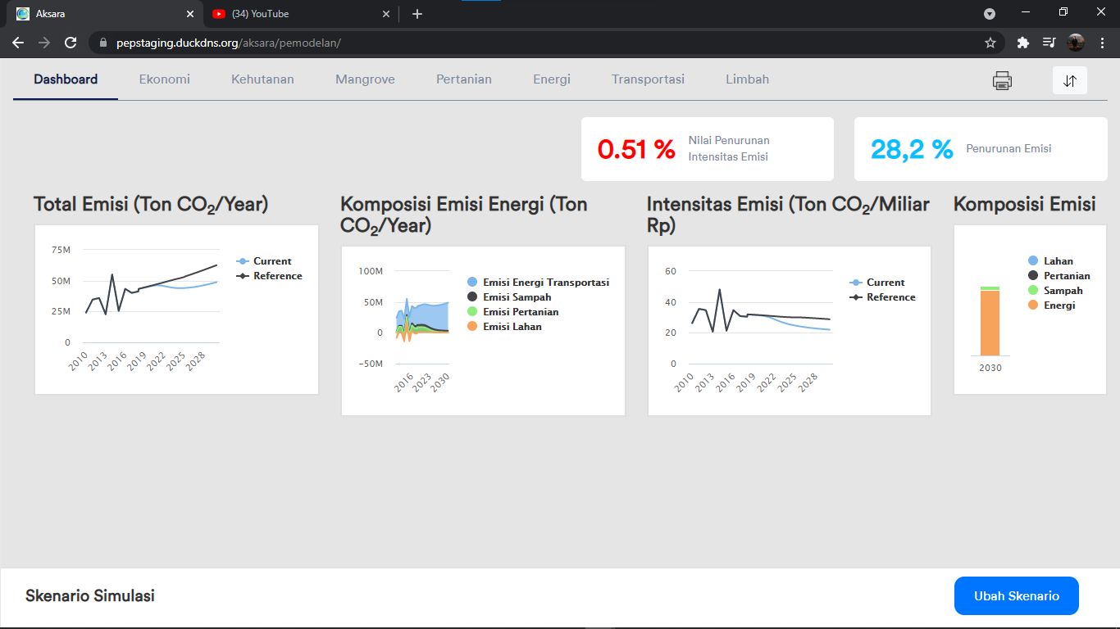
Task: Open the media control playlist icon
Action: pos(1049,43)
